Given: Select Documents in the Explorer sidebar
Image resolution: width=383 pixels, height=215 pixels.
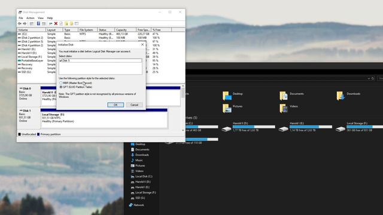Looking at the screenshot, I should tap(140, 150).
